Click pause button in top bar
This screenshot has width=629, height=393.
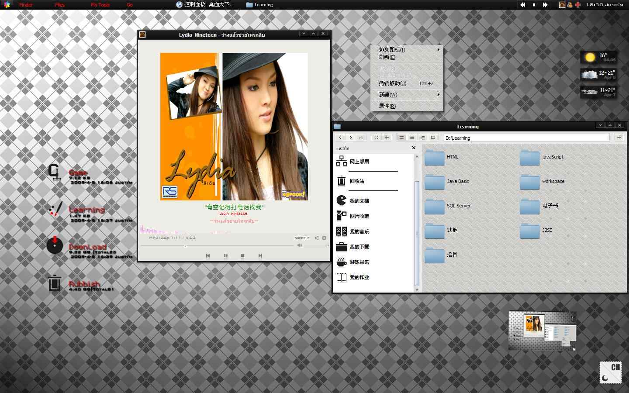(534, 5)
